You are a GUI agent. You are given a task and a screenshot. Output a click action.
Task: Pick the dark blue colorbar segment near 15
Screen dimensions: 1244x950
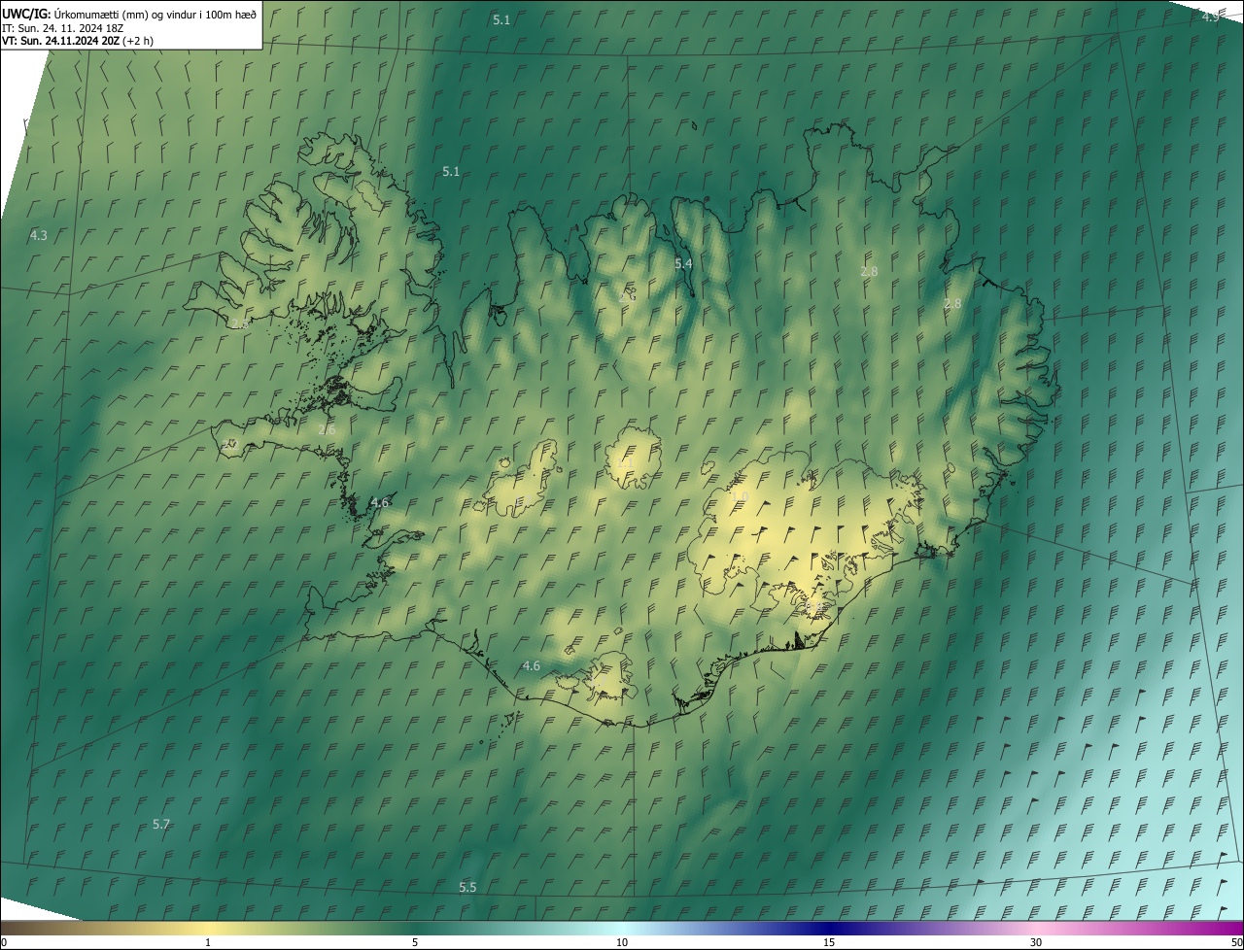pyautogui.click(x=829, y=928)
